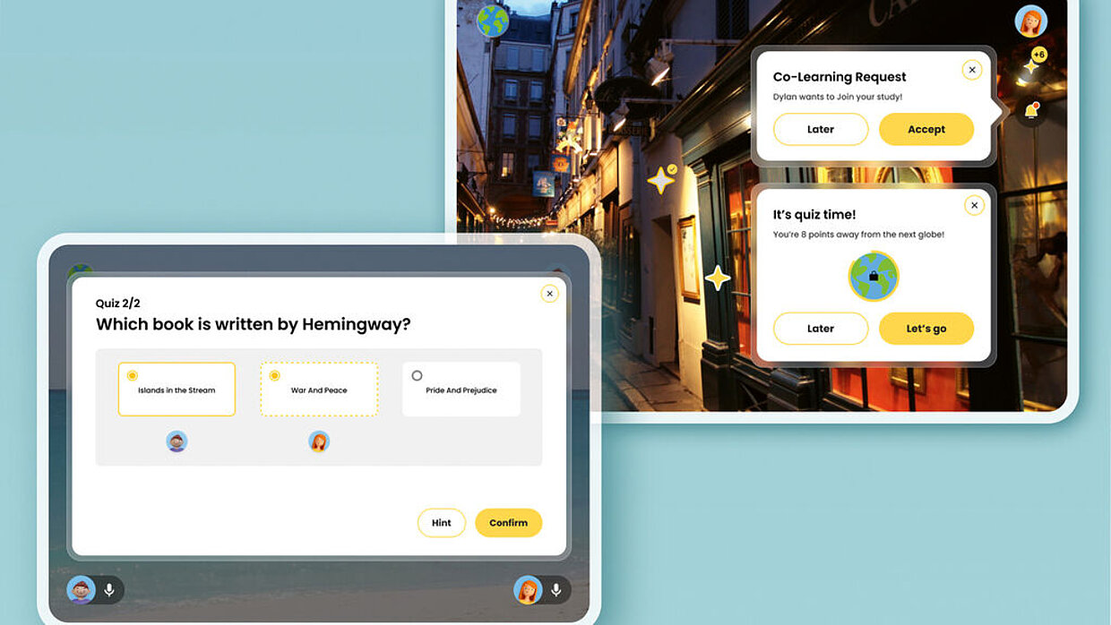Click the girl avatar under War And Peace
Image resolution: width=1111 pixels, height=625 pixels.
(x=319, y=441)
